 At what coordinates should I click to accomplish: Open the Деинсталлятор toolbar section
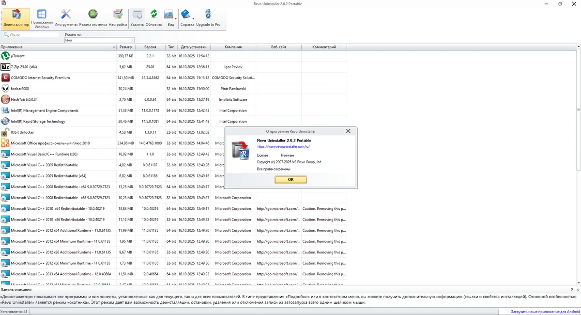[x=15, y=18]
